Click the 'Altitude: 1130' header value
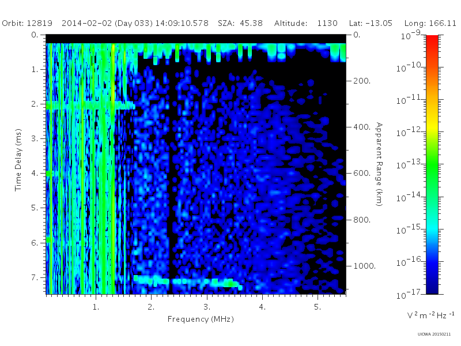The image size is (461, 346). click(x=306, y=23)
